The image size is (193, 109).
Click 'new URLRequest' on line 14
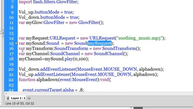coord(98,38)
